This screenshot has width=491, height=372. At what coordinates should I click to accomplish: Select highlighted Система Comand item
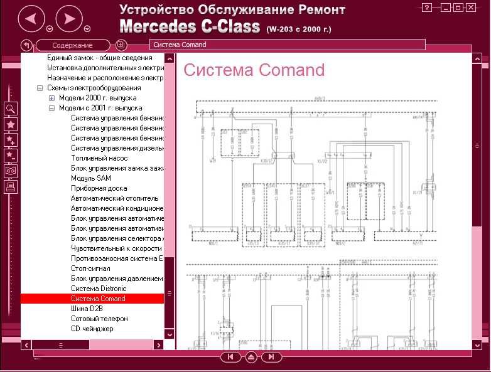point(92,299)
